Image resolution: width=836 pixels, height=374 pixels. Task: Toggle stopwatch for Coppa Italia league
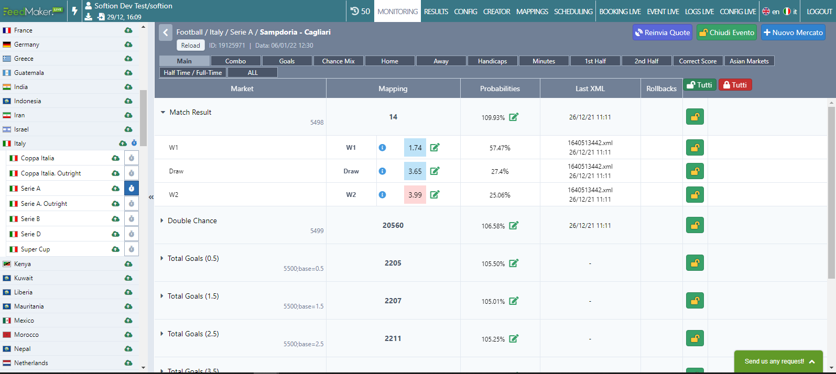(x=132, y=158)
